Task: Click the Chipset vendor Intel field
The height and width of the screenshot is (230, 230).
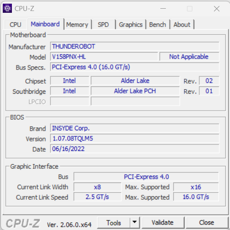Action: tap(70, 80)
